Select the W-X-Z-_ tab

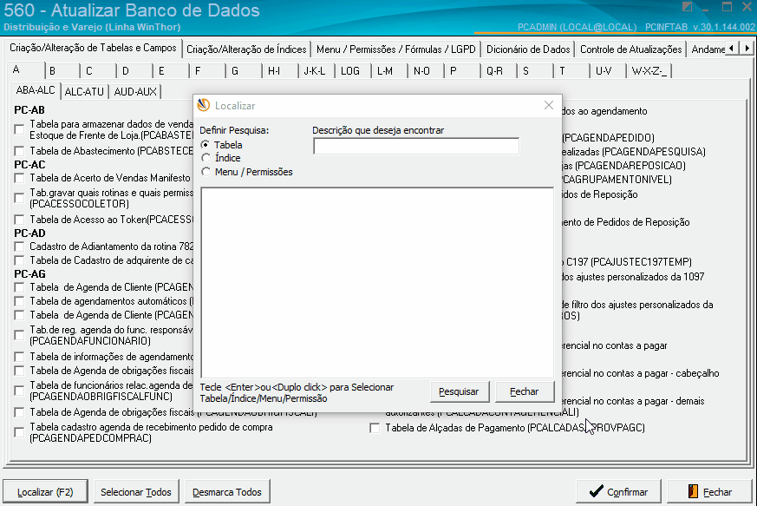(649, 71)
